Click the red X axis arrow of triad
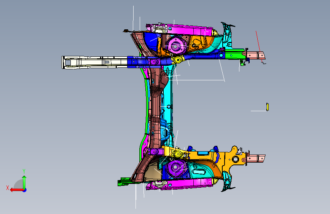 pos(16,190)
